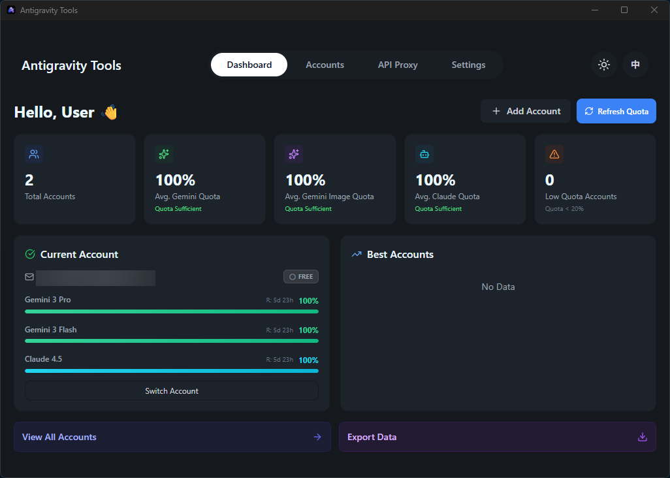Go to the Settings tab
Viewport: 670px width, 478px height.
(468, 65)
